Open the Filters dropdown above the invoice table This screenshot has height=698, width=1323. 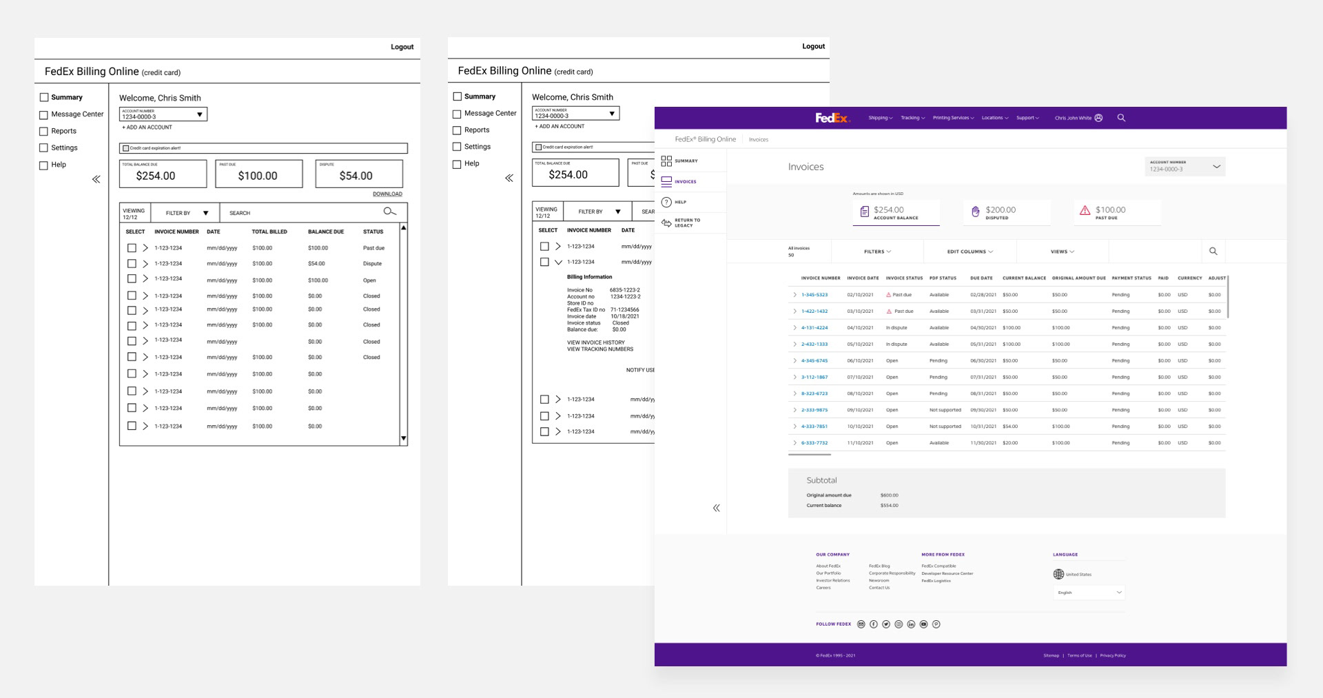click(x=877, y=252)
